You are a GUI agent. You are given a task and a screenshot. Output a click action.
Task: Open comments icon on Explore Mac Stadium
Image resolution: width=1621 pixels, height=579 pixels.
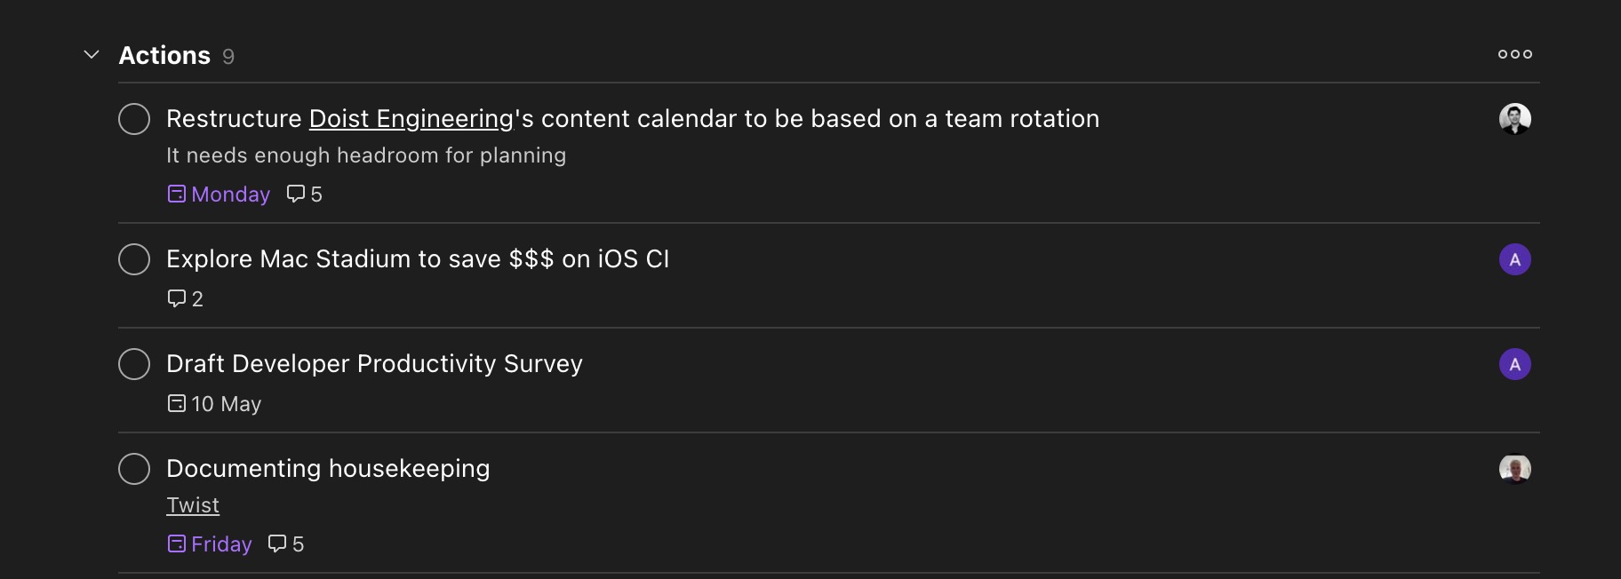[x=177, y=298]
